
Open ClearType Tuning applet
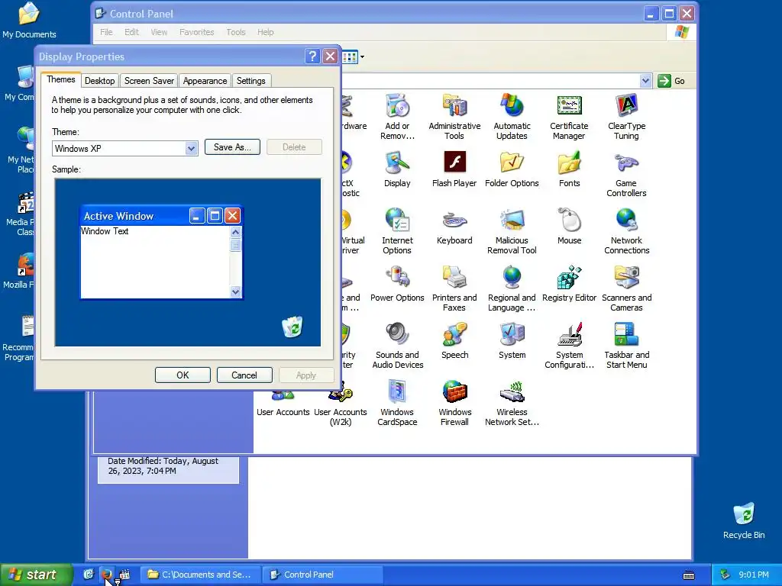(626, 117)
